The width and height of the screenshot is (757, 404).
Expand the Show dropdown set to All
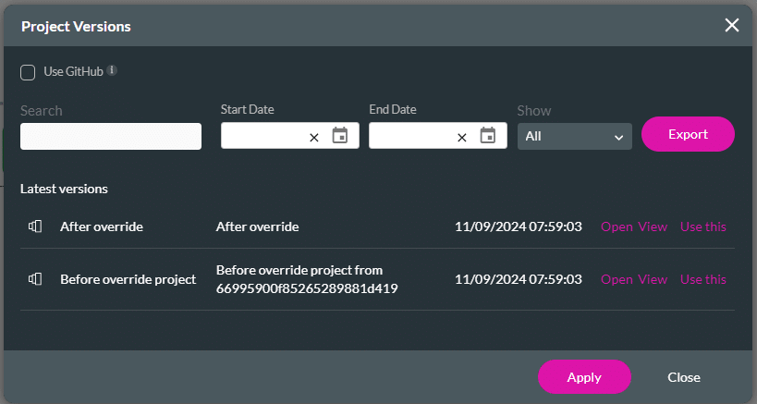[x=574, y=136]
